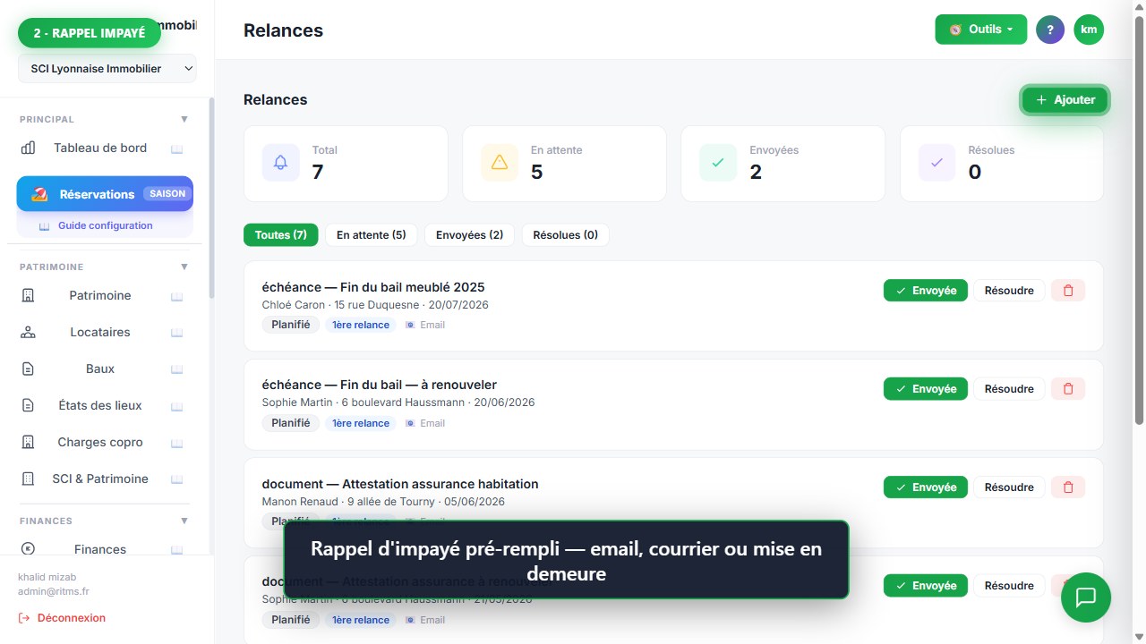Toggle Envoyée on the Sophie Martin document reminder
The width and height of the screenshot is (1146, 644).
[x=926, y=586]
